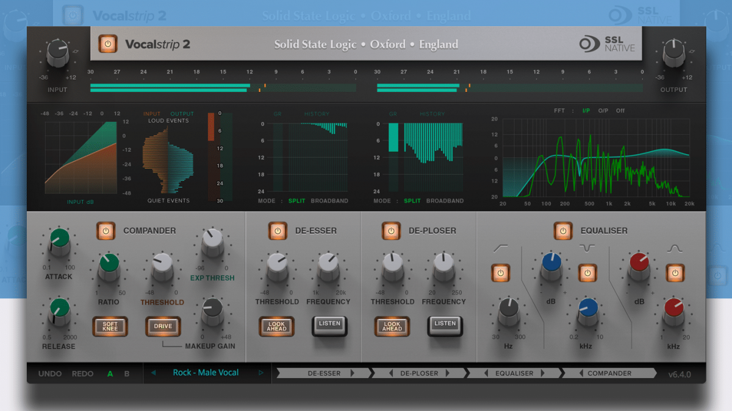Turn FFT display Off
732x411 pixels.
620,111
